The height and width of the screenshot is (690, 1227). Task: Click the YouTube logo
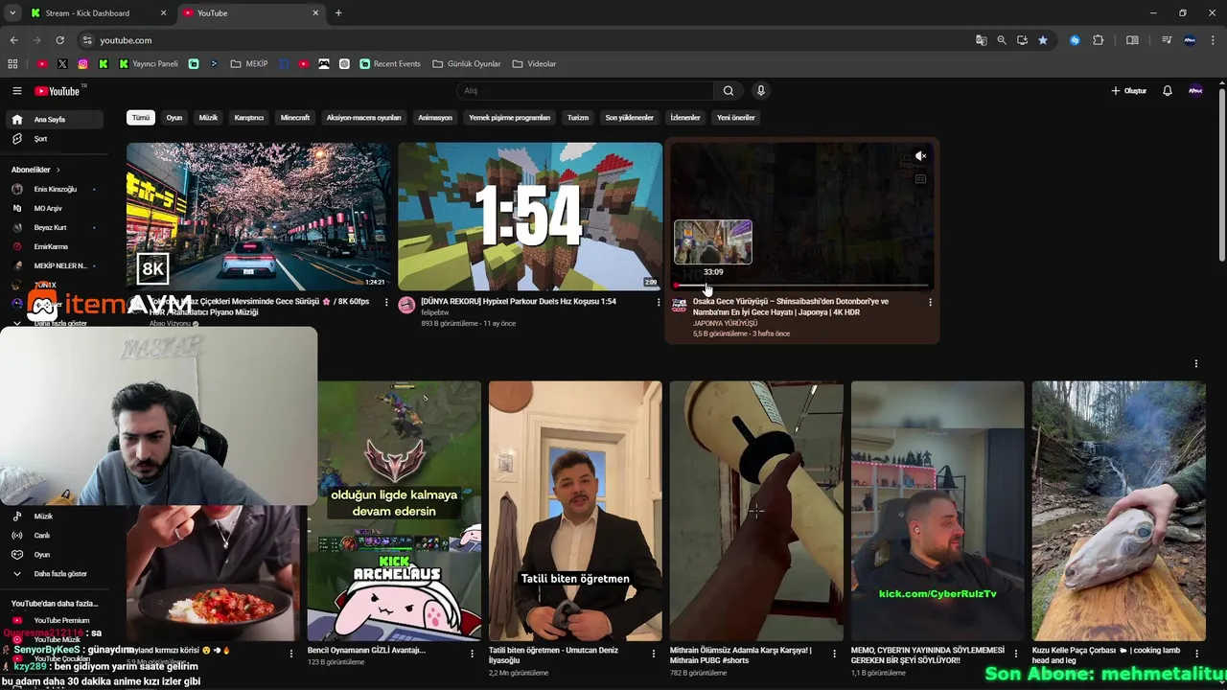tap(58, 91)
